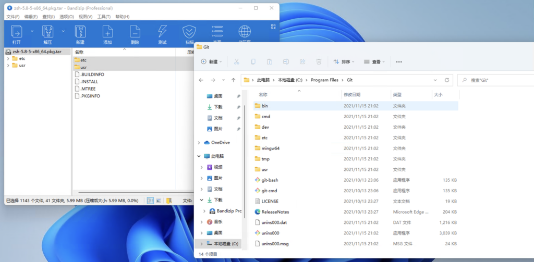Expand the usr folder in Bandizip tree

coord(8,65)
